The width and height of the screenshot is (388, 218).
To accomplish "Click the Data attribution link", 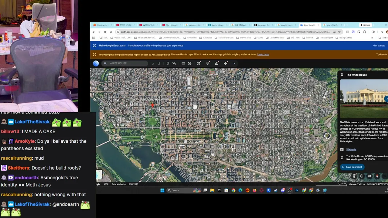I will pos(119,184).
